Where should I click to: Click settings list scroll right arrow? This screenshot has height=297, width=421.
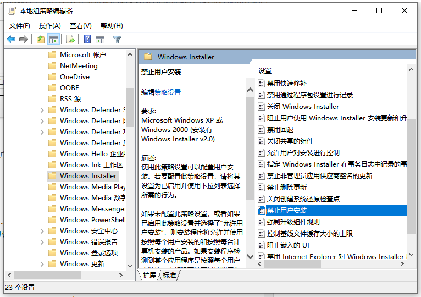402,264
